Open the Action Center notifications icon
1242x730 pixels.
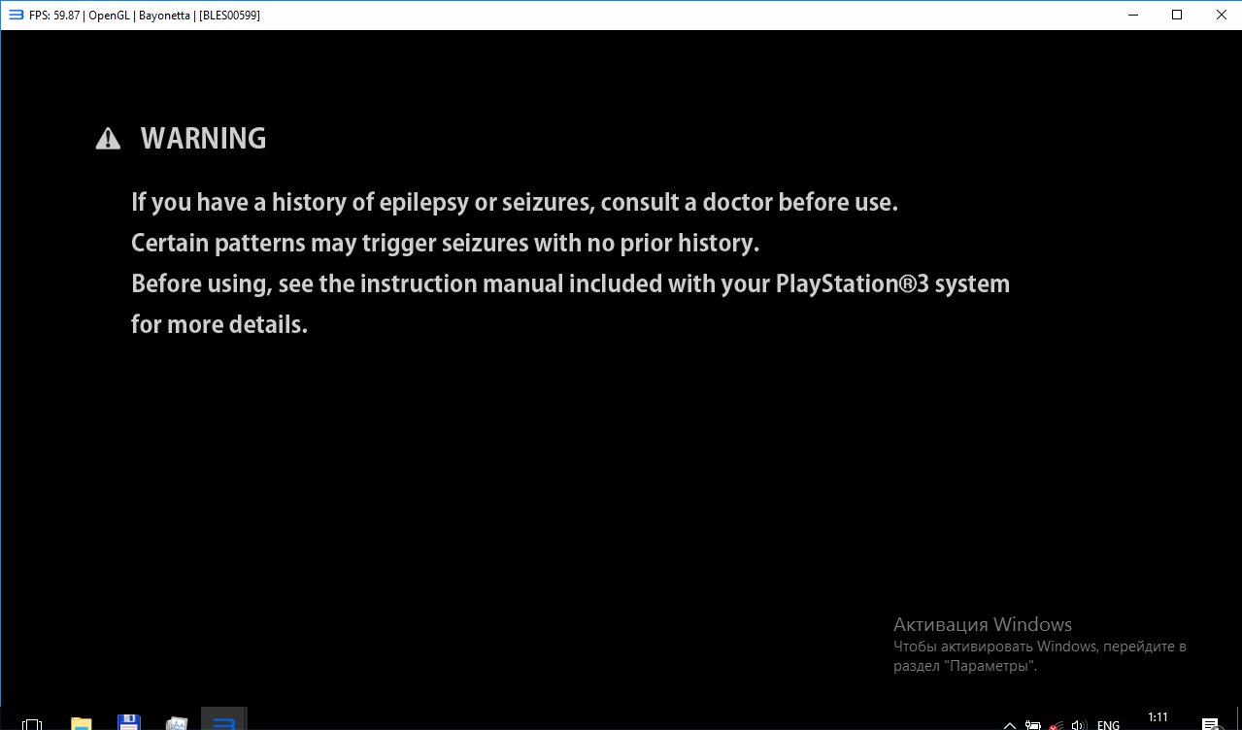pyautogui.click(x=1211, y=723)
